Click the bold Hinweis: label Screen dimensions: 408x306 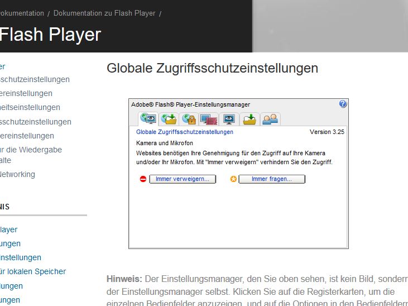124,279
